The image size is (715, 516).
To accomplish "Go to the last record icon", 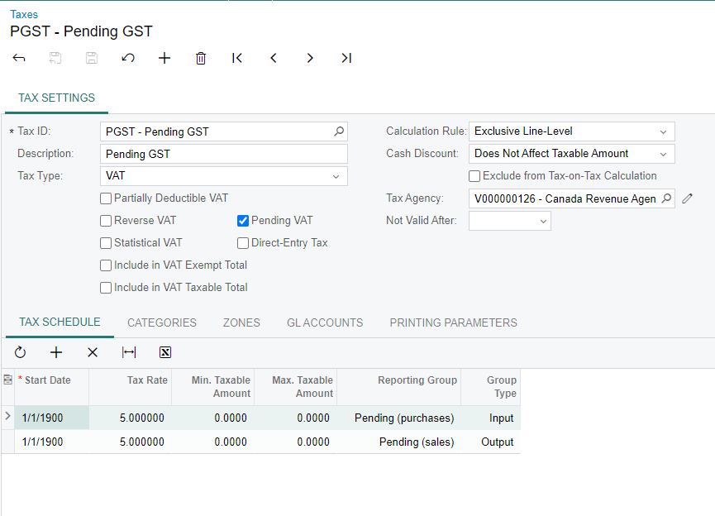I will point(346,58).
